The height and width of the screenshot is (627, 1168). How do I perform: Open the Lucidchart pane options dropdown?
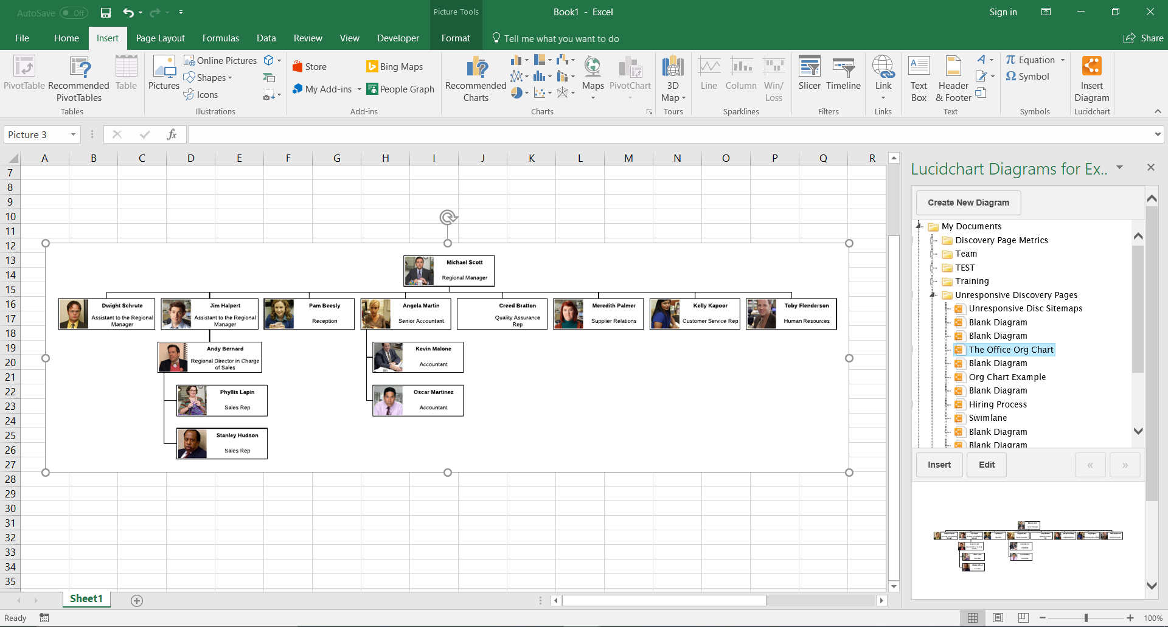[x=1119, y=167]
